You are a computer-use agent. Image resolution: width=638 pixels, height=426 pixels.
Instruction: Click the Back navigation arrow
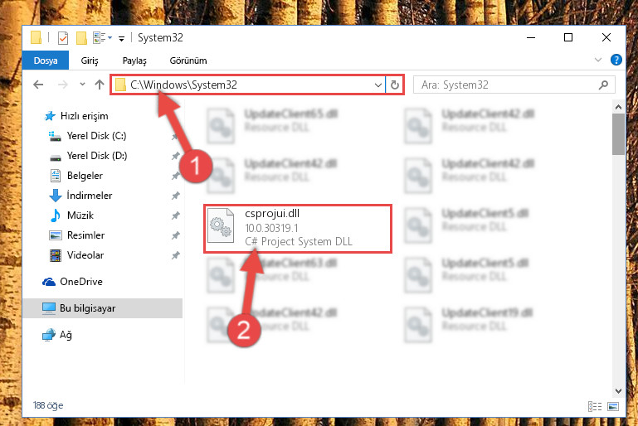coord(38,85)
